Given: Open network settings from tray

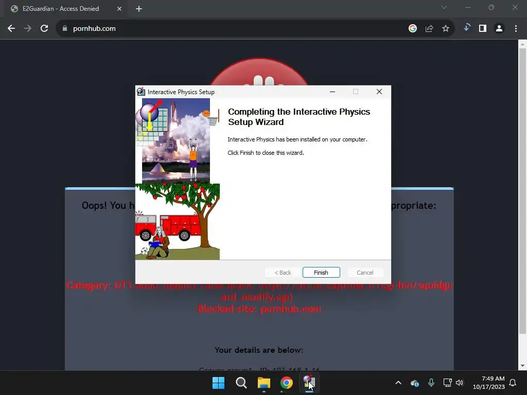Looking at the screenshot, I should 447,383.
